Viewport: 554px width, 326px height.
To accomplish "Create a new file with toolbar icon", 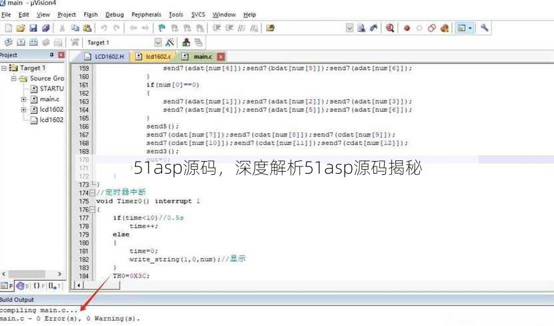I will coord(9,28).
